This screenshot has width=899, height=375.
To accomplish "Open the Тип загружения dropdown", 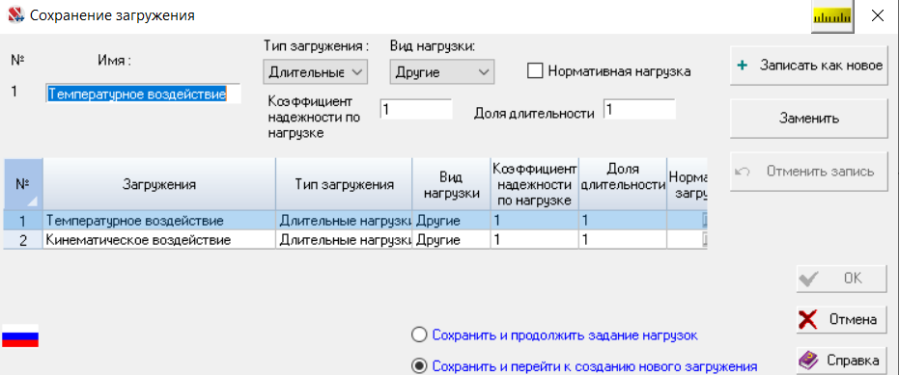I will pyautogui.click(x=316, y=72).
